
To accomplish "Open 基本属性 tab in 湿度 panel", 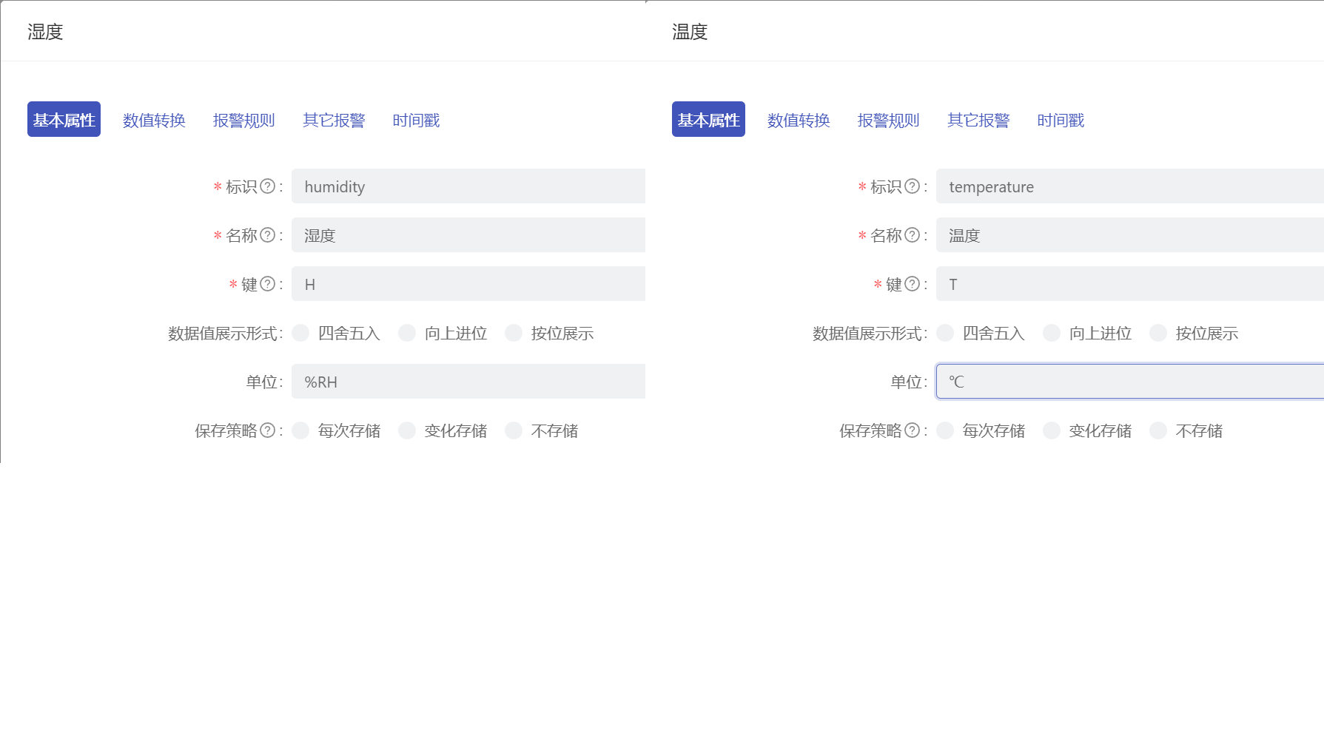I will [x=64, y=119].
